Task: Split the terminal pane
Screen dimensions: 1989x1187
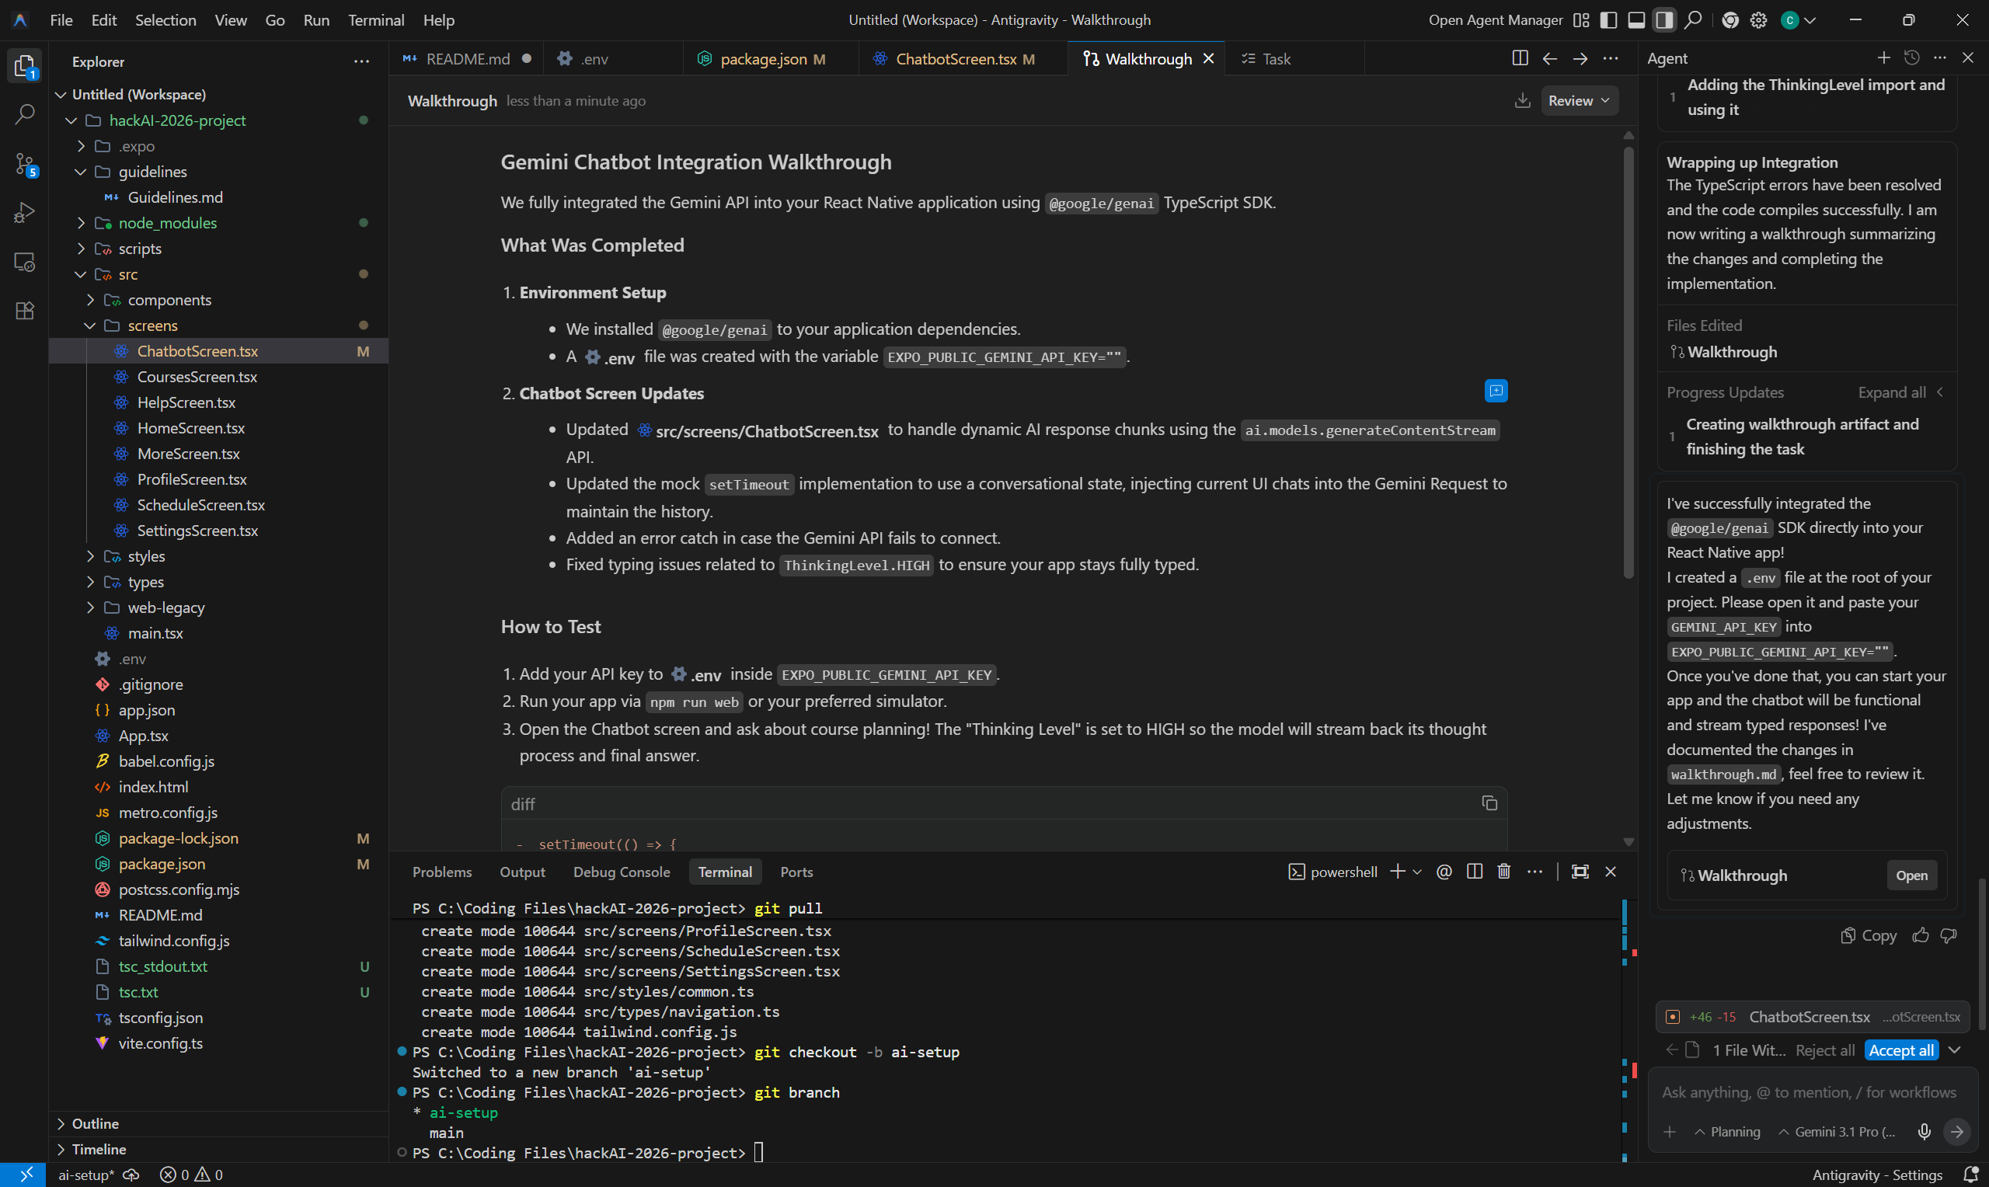Action: click(x=1475, y=872)
